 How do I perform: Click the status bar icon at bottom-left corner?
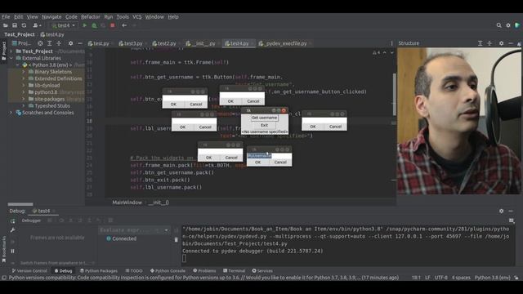point(4,278)
